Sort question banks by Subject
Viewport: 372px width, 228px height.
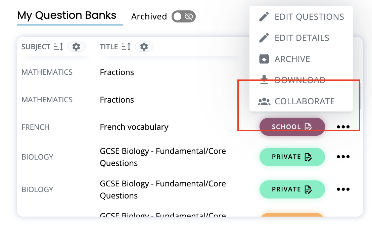coord(59,47)
